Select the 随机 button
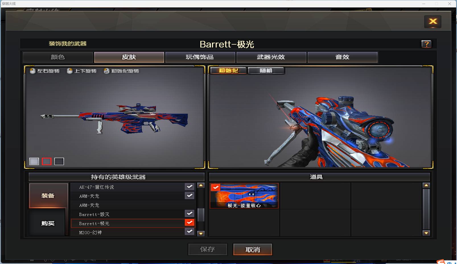The height and width of the screenshot is (264, 457). click(266, 70)
